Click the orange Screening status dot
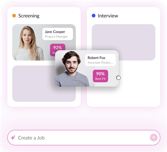167x152 pixels. click(x=14, y=16)
